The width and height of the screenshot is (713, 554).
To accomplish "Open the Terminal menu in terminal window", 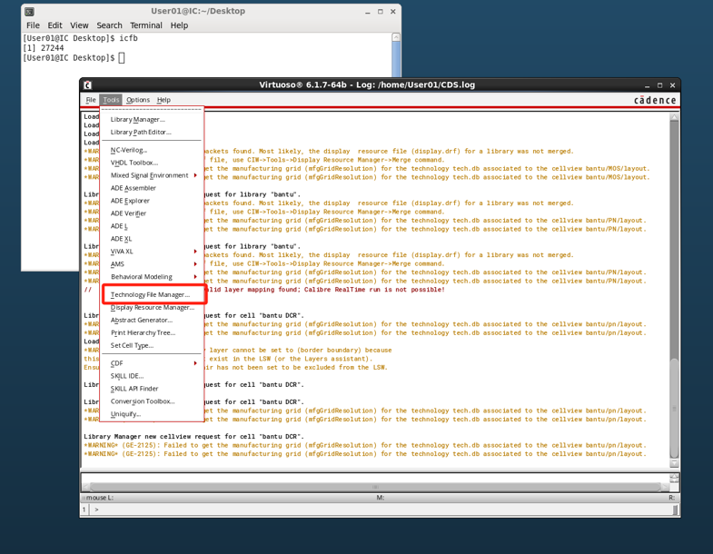I will (145, 25).
